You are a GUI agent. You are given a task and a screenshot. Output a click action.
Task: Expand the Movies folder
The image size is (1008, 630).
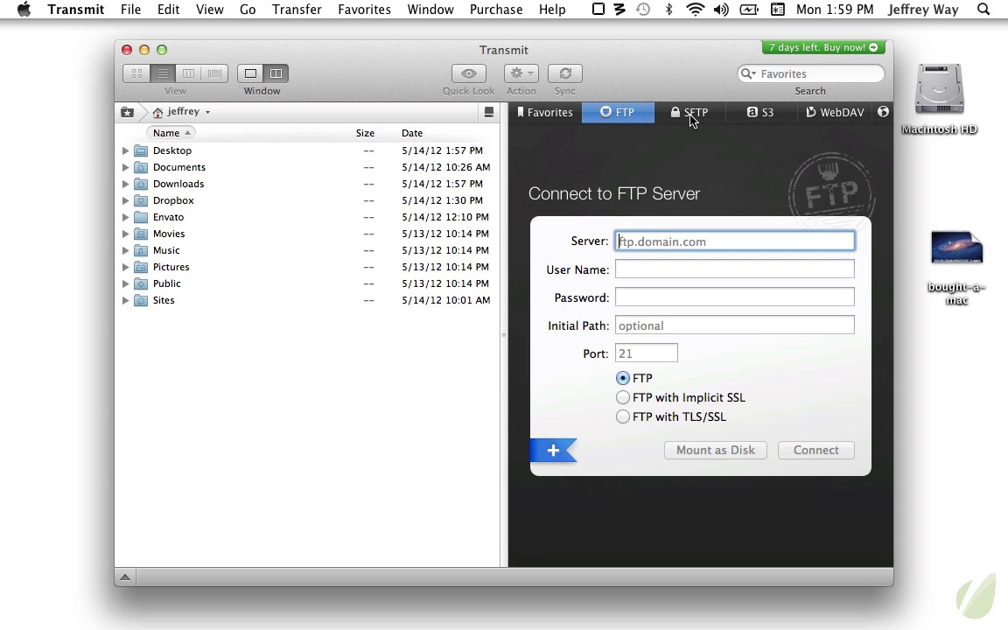125,234
